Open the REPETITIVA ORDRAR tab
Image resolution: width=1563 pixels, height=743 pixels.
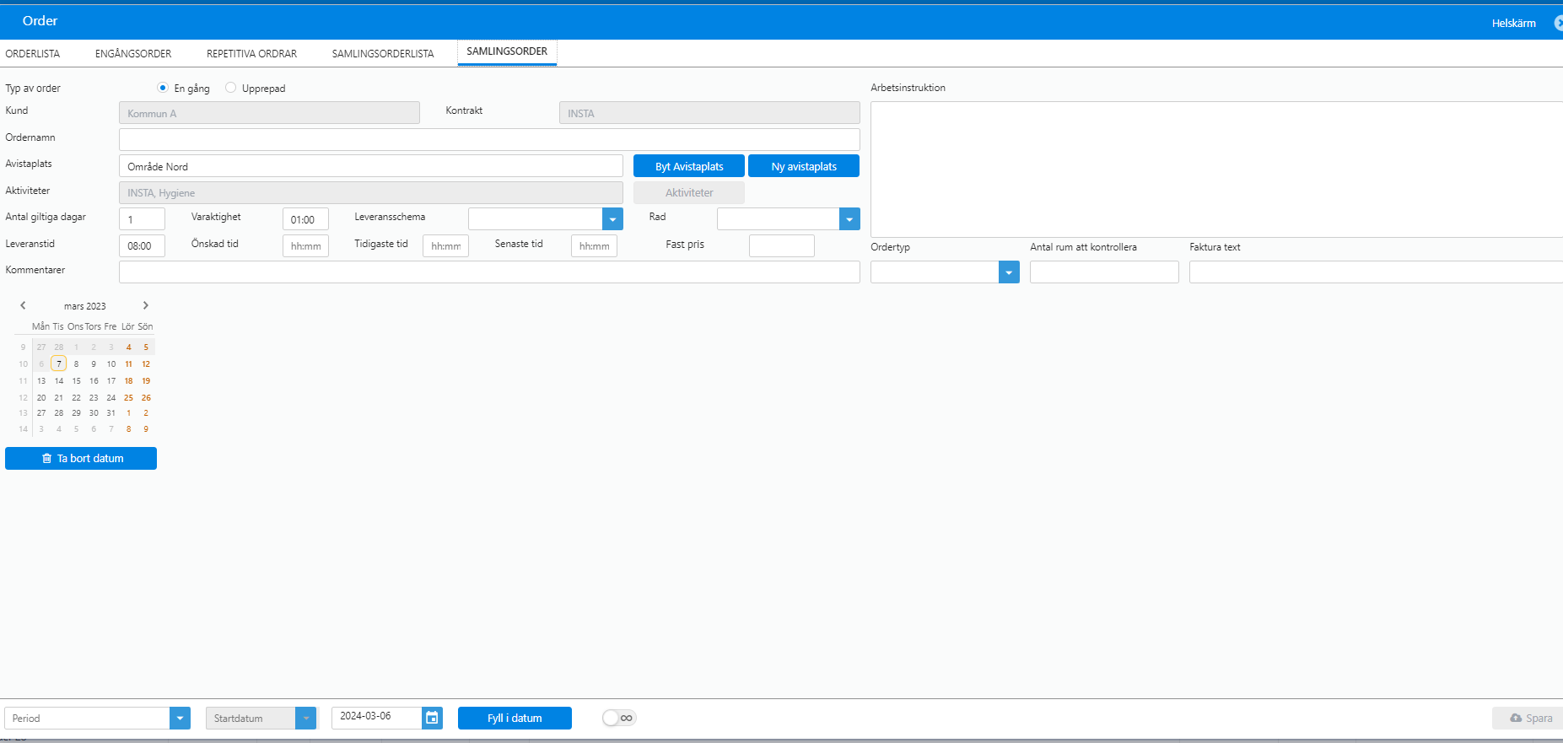coord(251,53)
